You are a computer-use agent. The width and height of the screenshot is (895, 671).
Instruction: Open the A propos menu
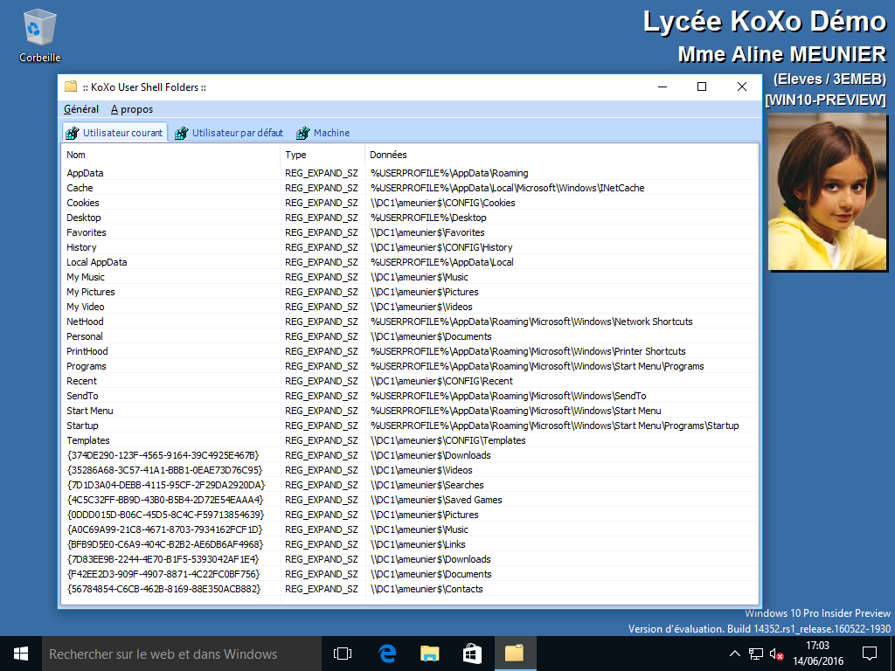(x=132, y=109)
